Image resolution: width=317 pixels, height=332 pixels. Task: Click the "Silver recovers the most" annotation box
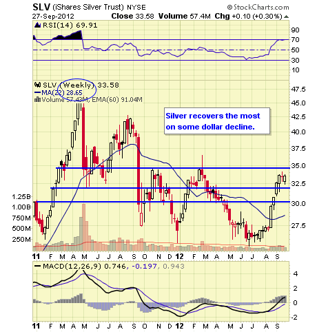[217, 121]
